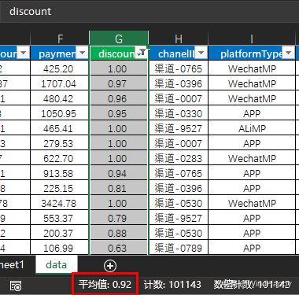Open the discount column filter dropdown
The image size is (299, 295).
[x=142, y=53]
